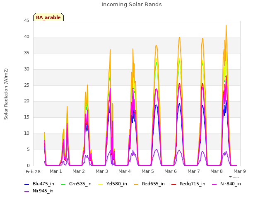265x199 pixels.
Task: Click the magenta Nir840_in legend swatch
Action: (214, 184)
